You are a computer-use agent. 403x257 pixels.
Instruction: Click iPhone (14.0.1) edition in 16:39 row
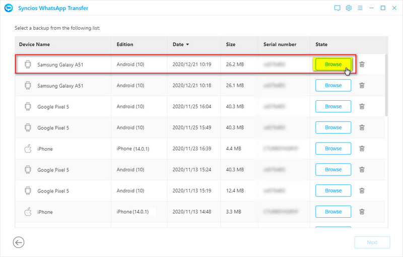click(133, 149)
